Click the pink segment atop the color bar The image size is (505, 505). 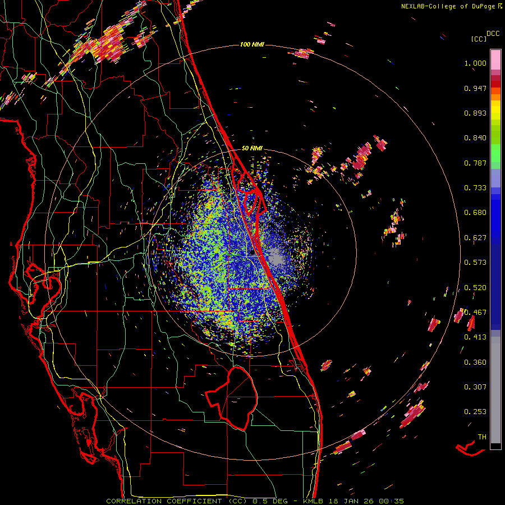(x=495, y=60)
